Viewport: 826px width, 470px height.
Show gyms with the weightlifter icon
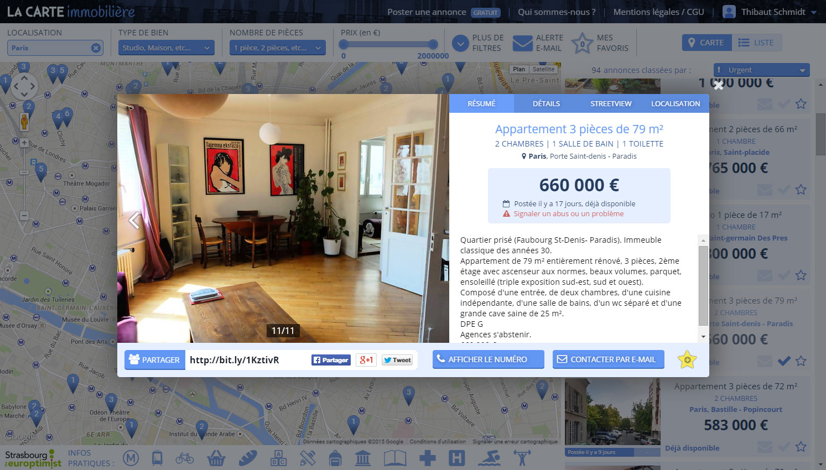coord(522,458)
